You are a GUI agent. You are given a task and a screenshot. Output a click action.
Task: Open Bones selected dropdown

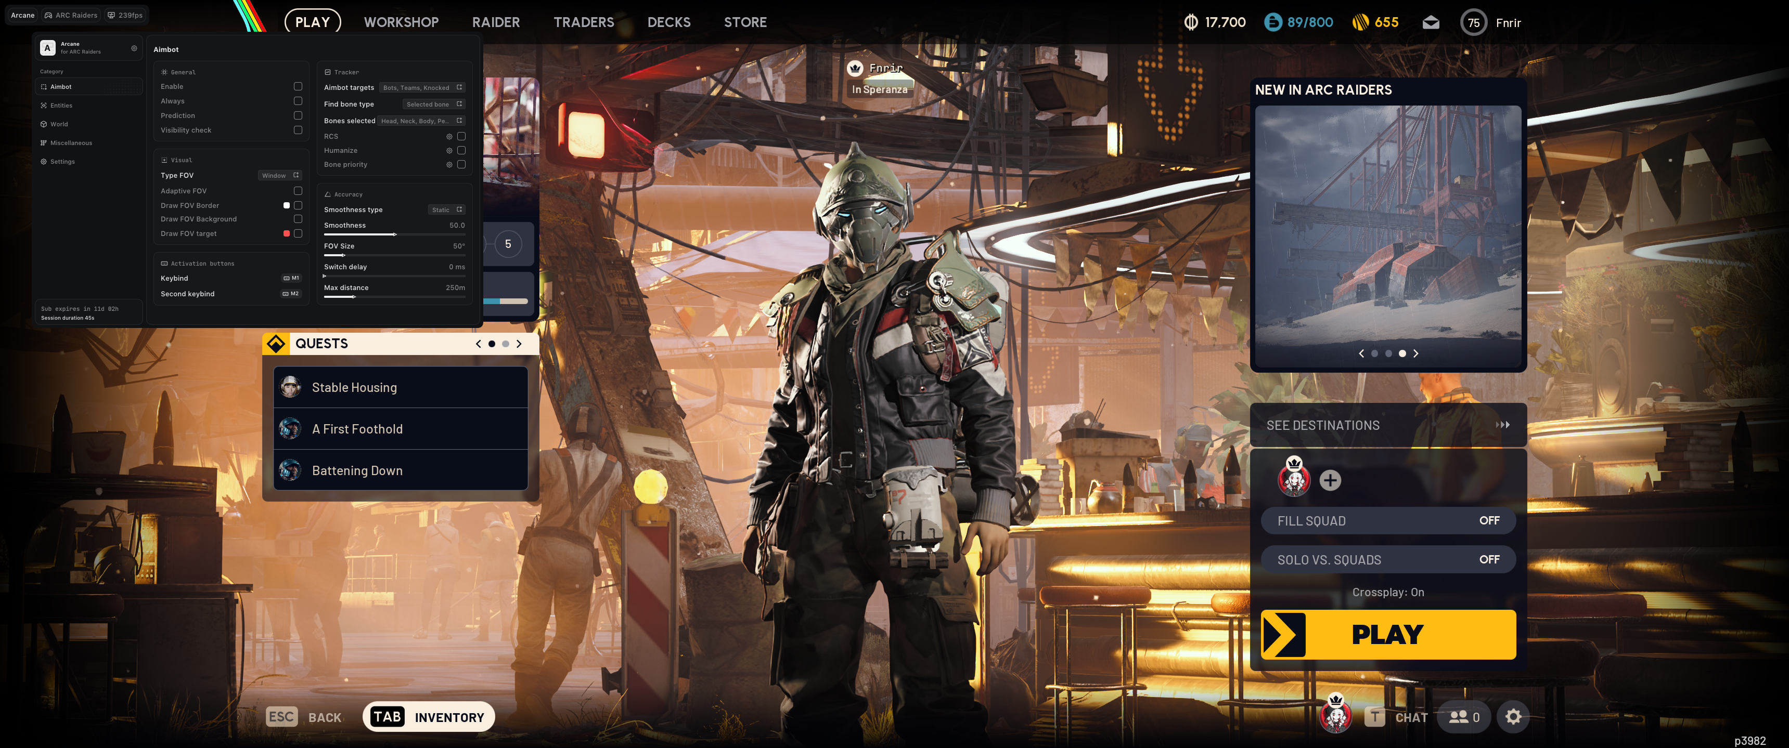point(421,121)
